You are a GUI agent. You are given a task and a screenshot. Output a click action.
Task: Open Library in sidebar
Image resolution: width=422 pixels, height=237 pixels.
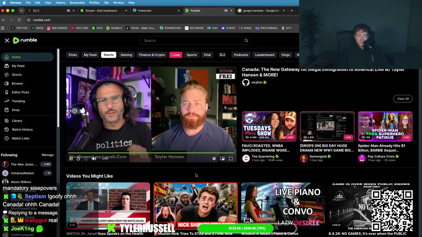point(27,121)
